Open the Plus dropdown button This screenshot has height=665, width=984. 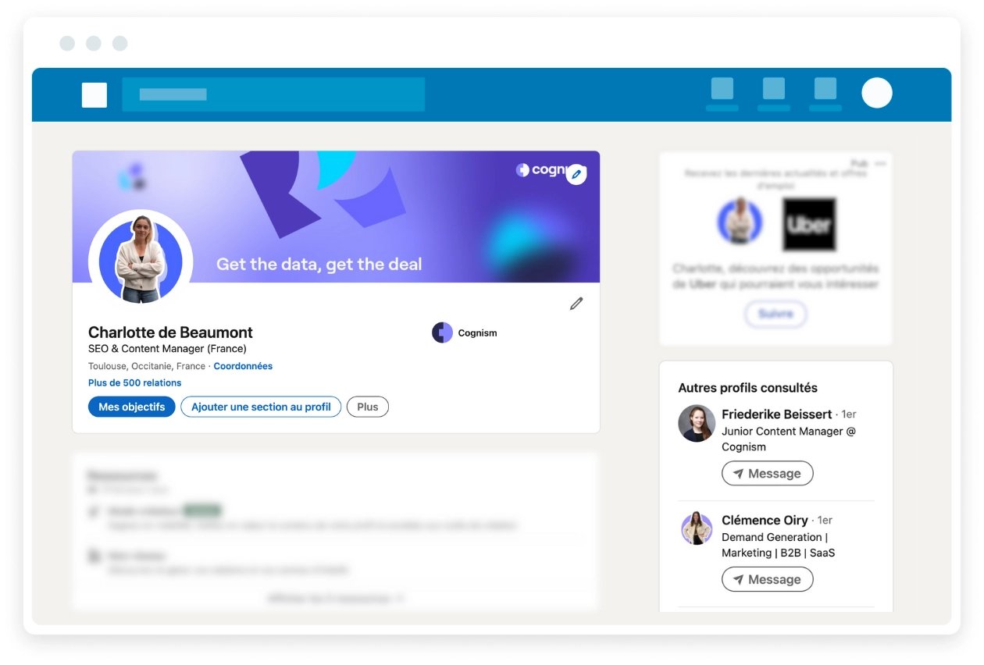pos(367,407)
